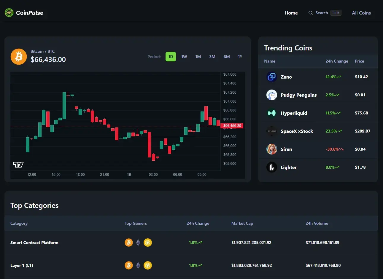Click Hyperliquid 11.5% change value
The width and height of the screenshot is (383, 279).
(x=330, y=113)
